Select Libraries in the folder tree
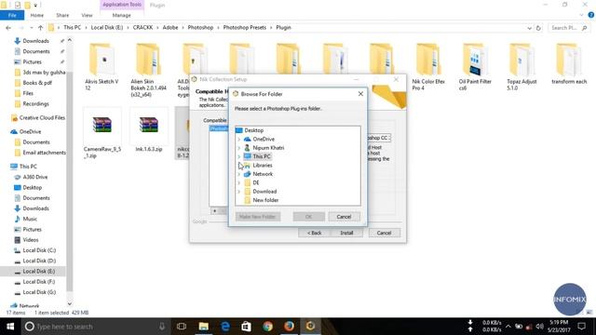Image resolution: width=596 pixels, height=335 pixels. [263, 166]
